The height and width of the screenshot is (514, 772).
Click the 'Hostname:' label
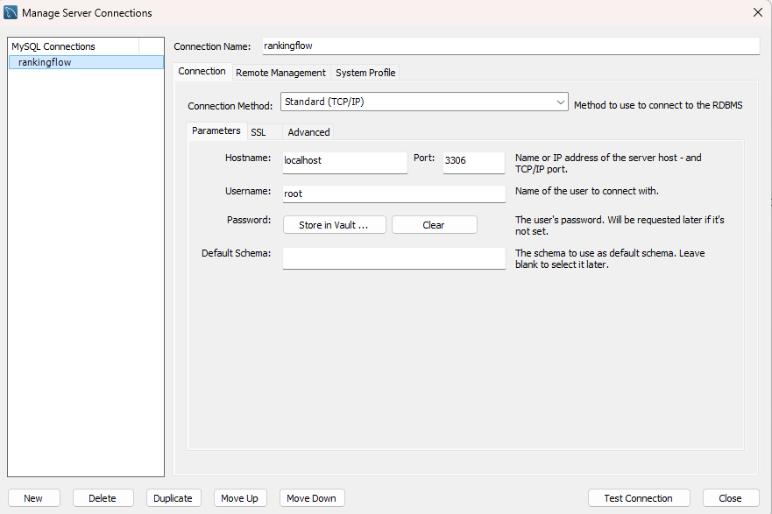click(x=248, y=158)
